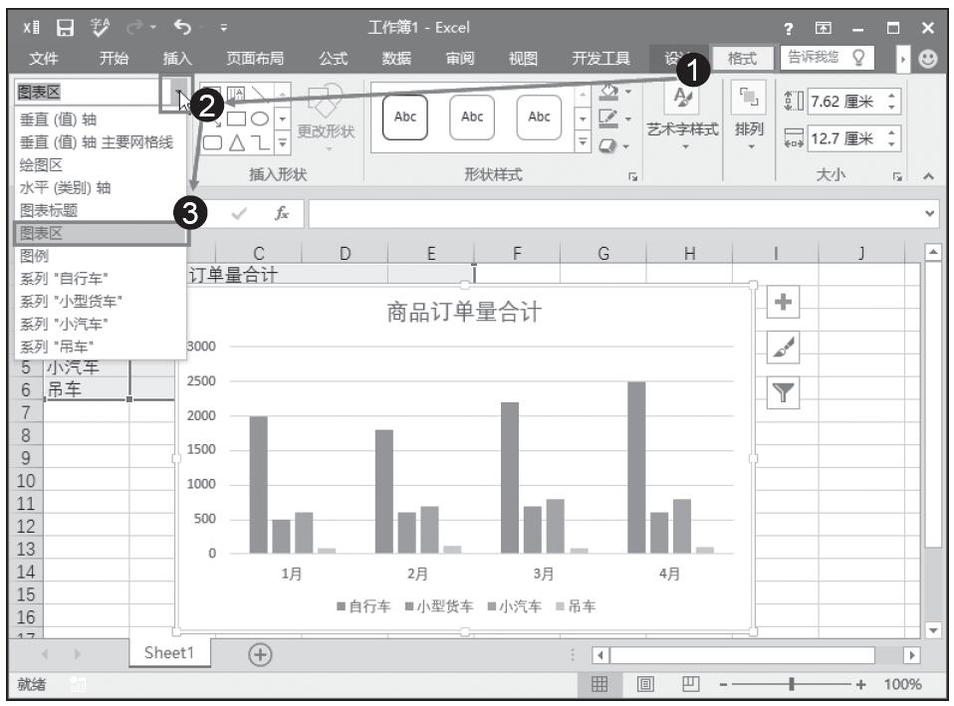Click the Sheet1 worksheet tab
This screenshot has height=706, width=954.
tap(170, 653)
